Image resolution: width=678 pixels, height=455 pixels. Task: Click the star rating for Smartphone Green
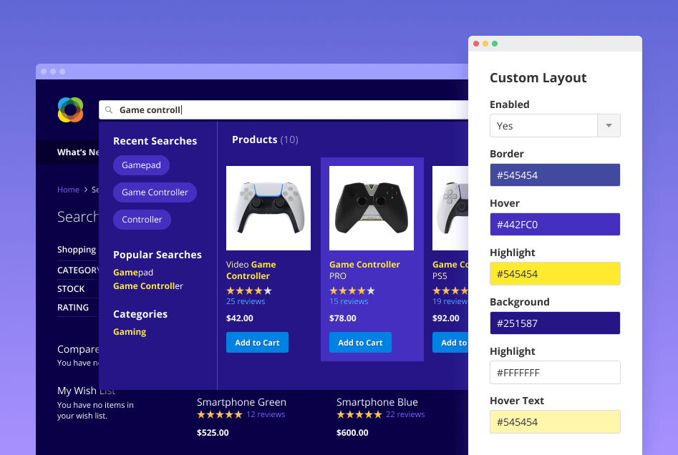click(219, 414)
